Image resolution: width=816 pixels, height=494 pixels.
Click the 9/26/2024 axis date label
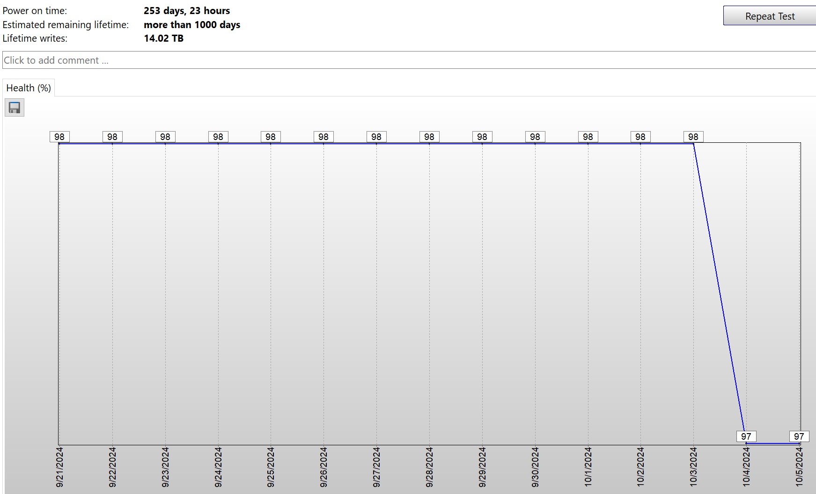pos(323,467)
